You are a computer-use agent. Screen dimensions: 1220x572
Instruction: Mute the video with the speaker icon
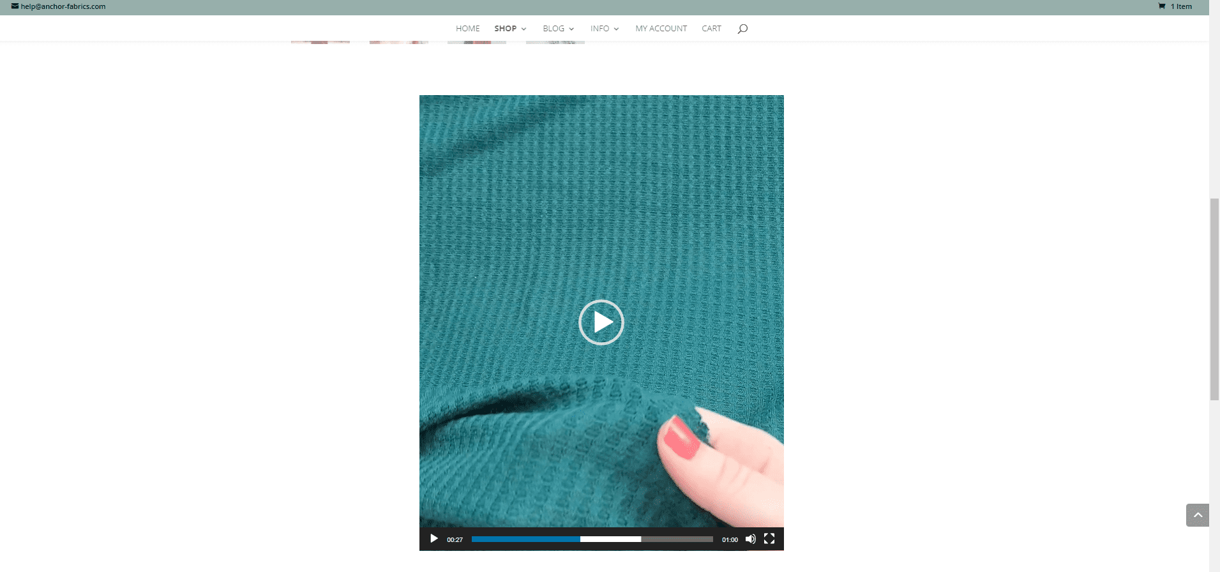751,539
